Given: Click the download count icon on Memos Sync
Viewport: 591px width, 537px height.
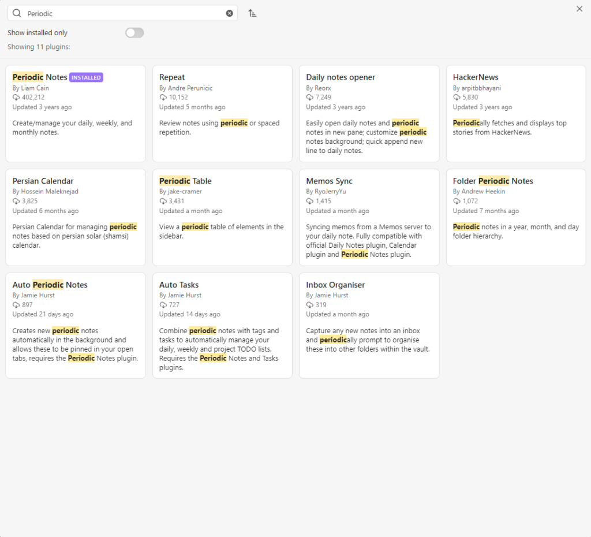Looking at the screenshot, I should tap(309, 200).
